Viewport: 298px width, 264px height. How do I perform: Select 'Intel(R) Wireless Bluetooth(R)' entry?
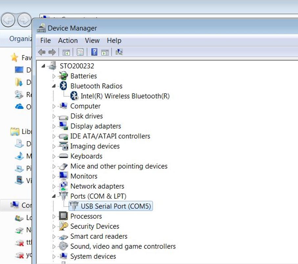point(125,96)
